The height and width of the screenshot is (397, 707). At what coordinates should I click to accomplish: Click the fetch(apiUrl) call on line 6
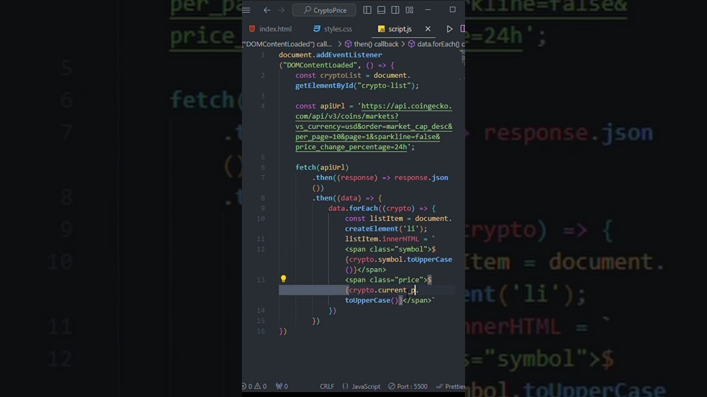pyautogui.click(x=322, y=167)
